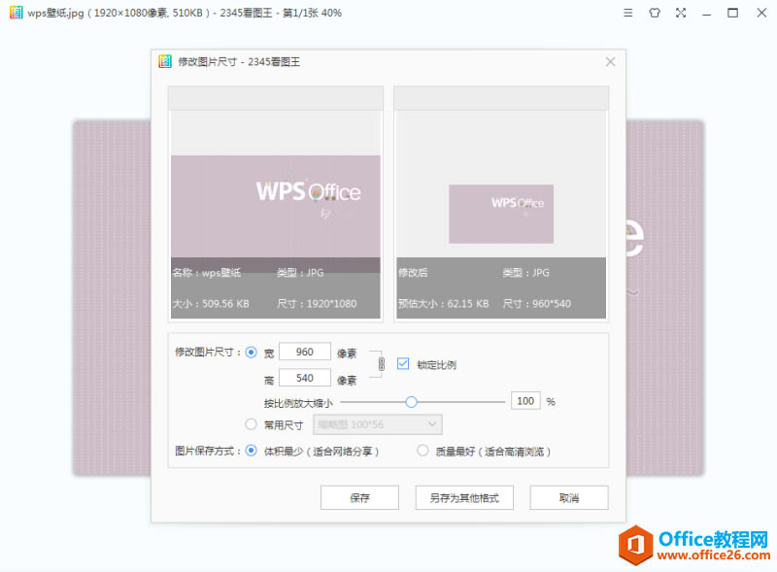Screen dimensions: 777x572
Task: Click the 宽 width field showing 960
Action: point(305,352)
